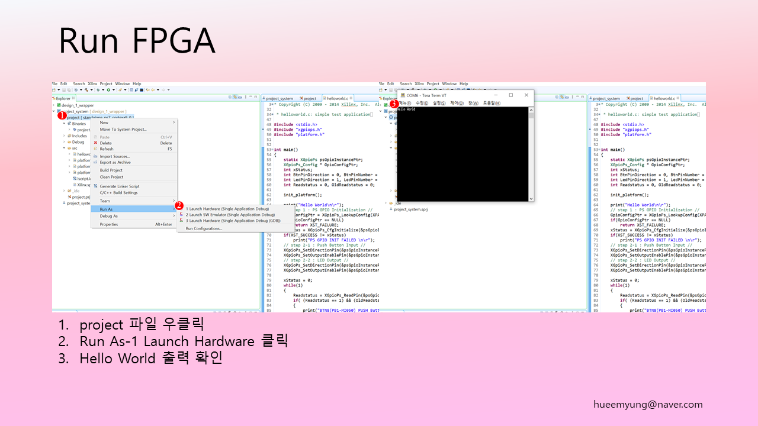758x426 pixels.
Task: Expand the _ide folder in left Explorer
Action: tap(64, 191)
